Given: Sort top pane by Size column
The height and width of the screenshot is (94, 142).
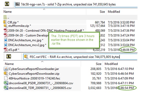Looking at the screenshot, I should 102,12.
